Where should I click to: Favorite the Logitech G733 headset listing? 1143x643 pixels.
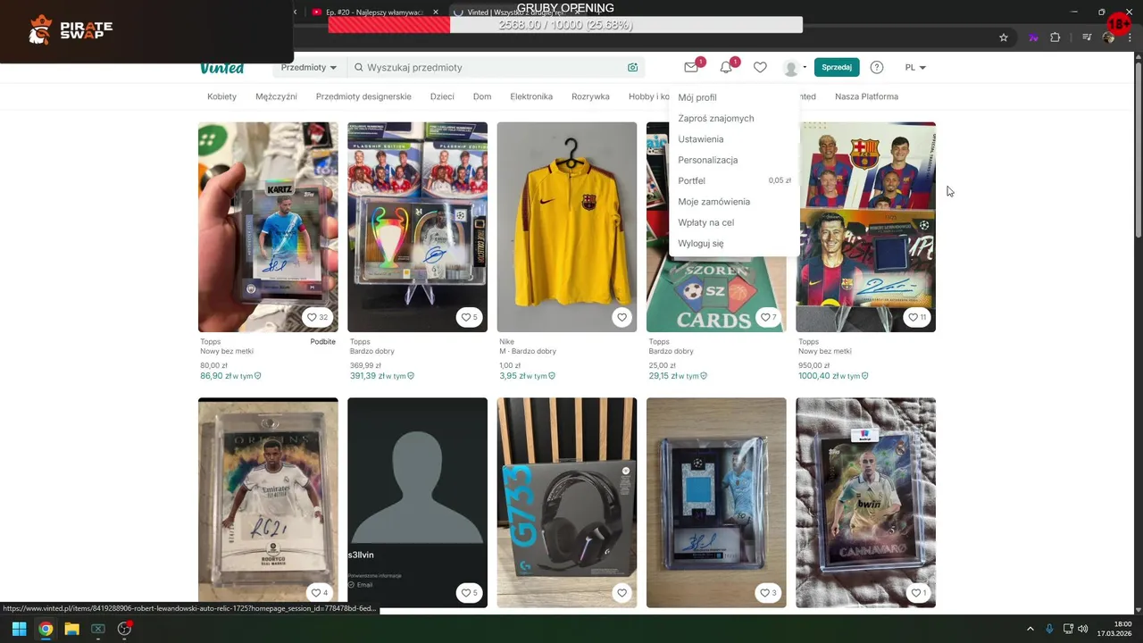pyautogui.click(x=622, y=592)
